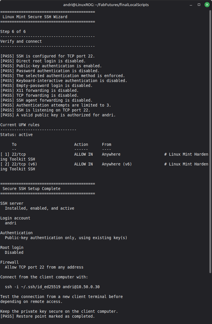Close the terminal with the green X button

pos(207,5)
